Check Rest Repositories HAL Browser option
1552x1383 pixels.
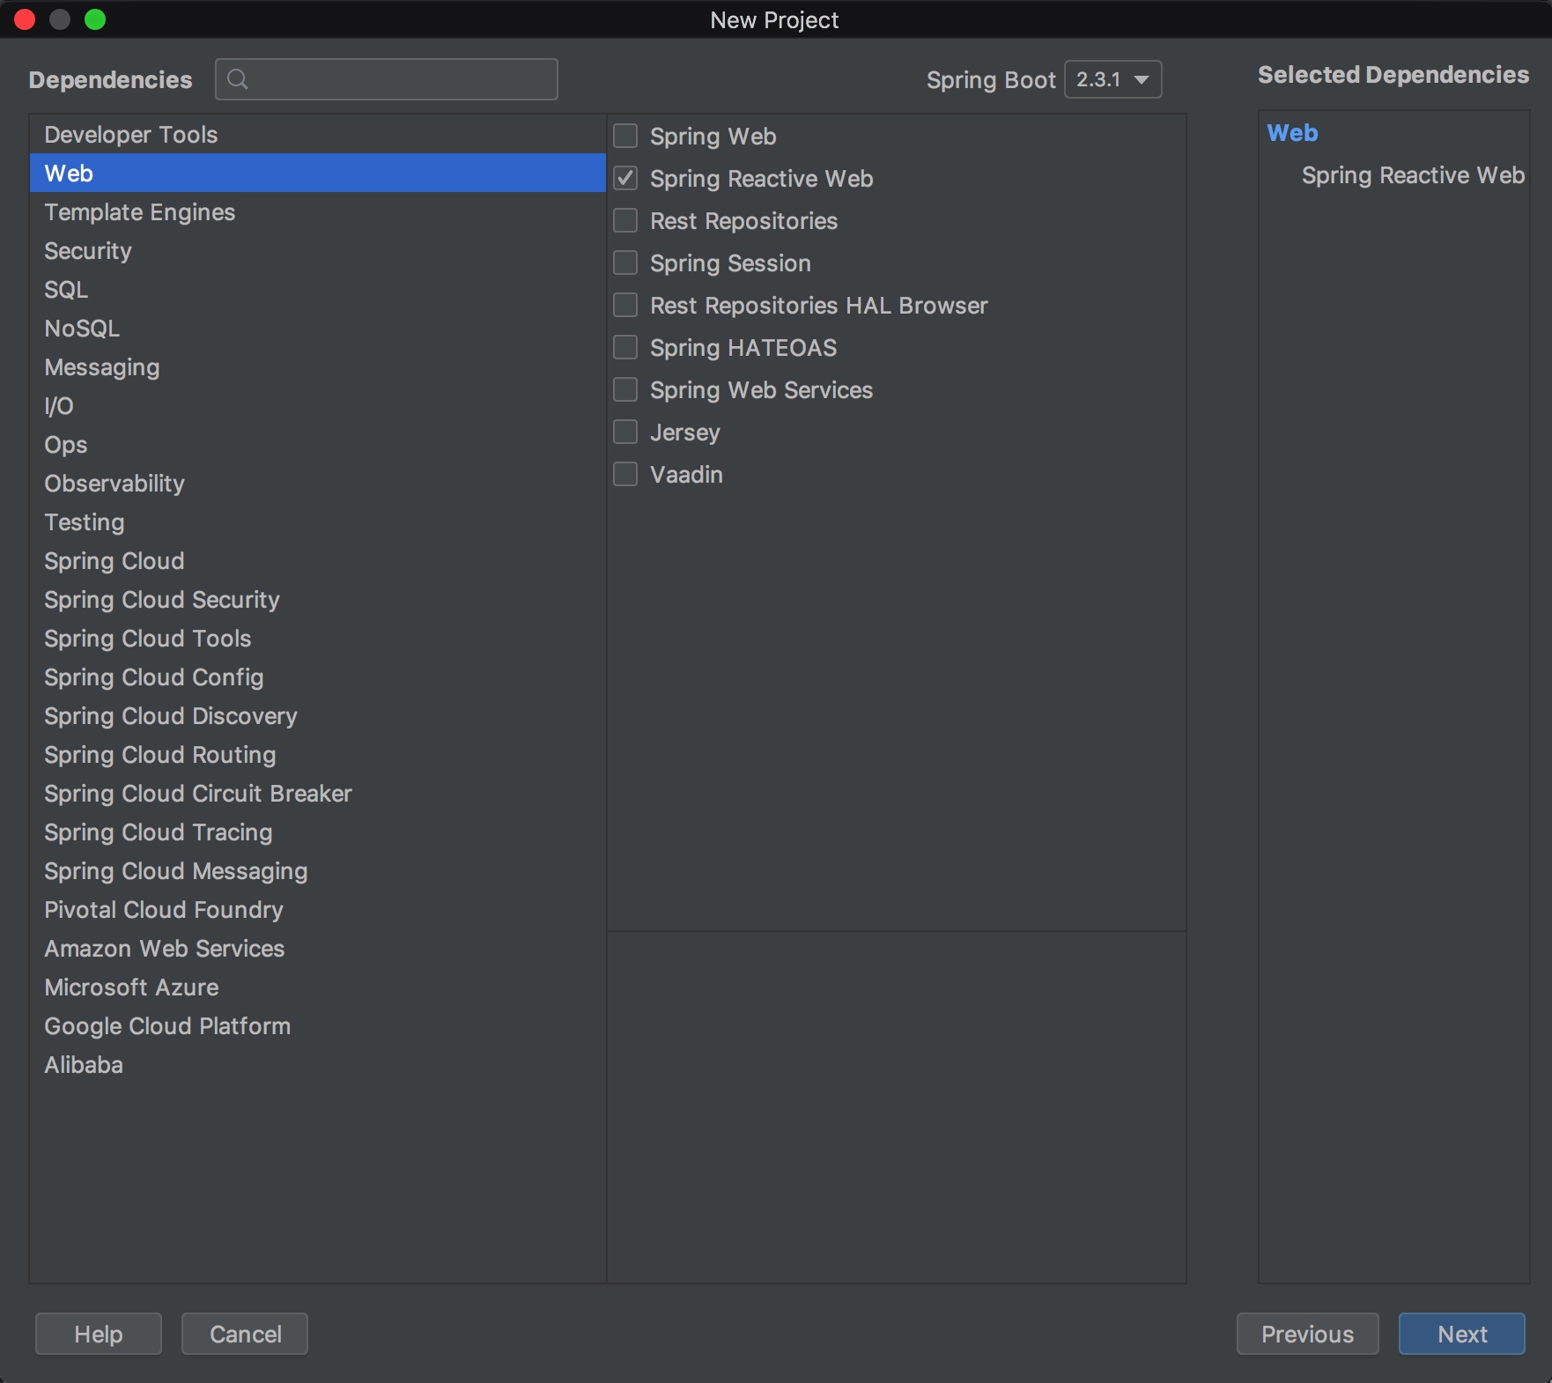point(625,305)
